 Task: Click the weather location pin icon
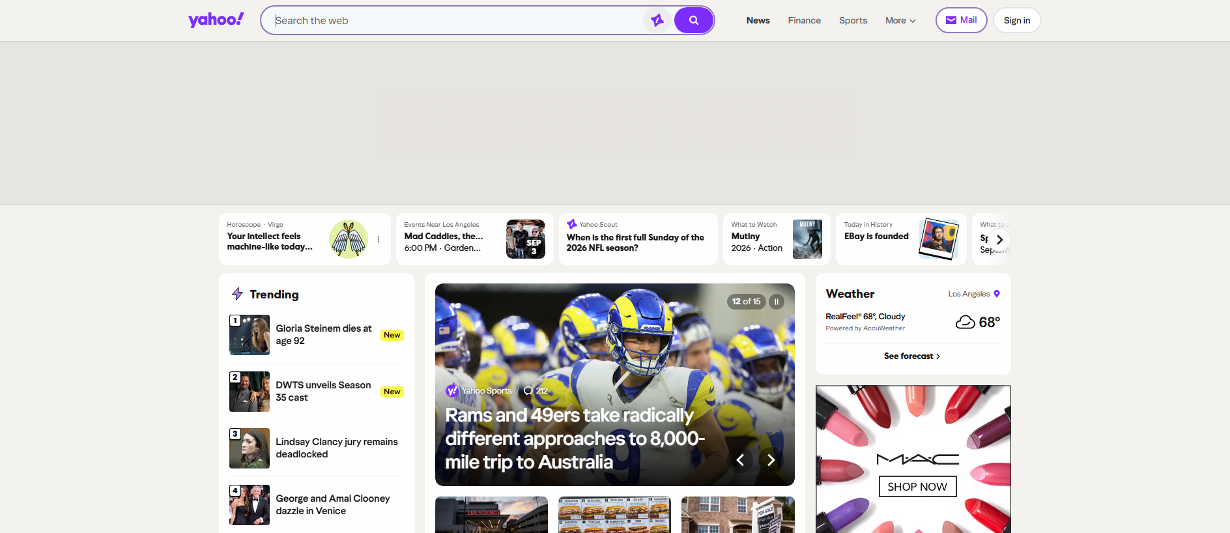997,294
